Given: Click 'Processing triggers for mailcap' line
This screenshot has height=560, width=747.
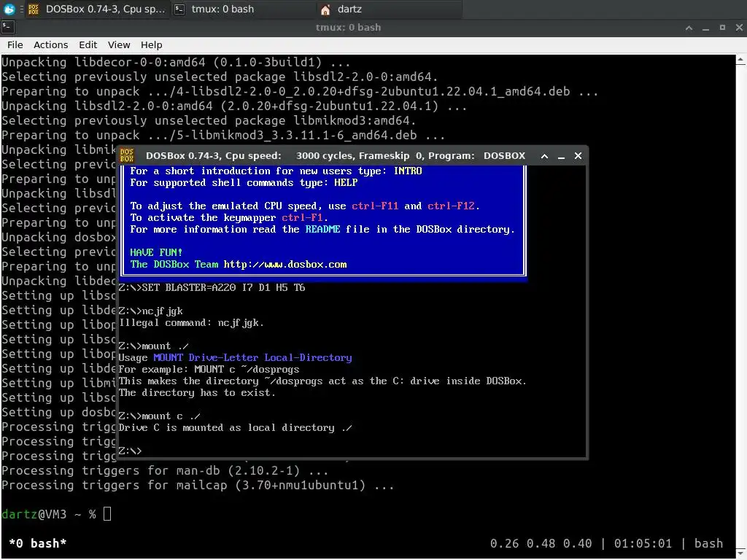Looking at the screenshot, I should (x=198, y=485).
